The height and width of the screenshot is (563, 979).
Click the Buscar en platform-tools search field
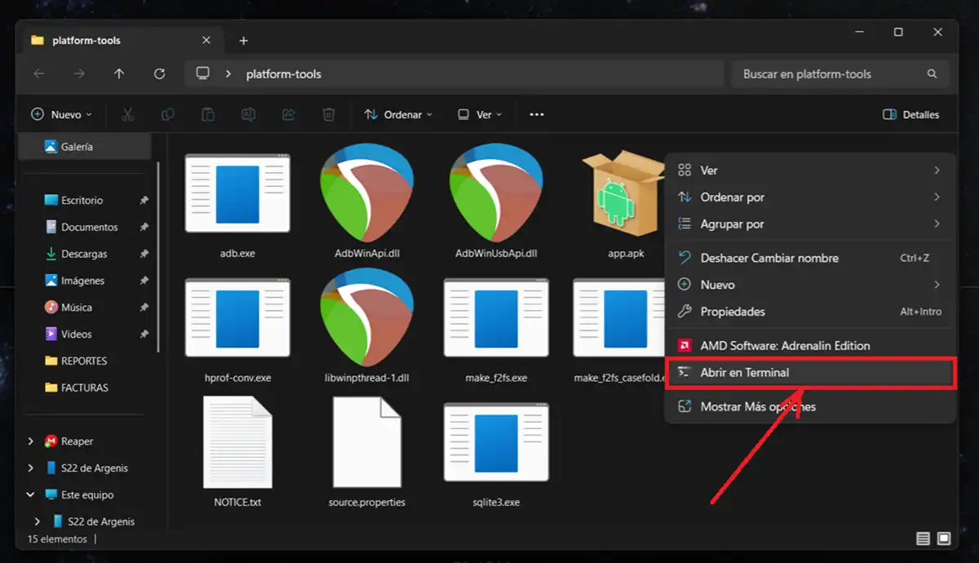pos(831,74)
